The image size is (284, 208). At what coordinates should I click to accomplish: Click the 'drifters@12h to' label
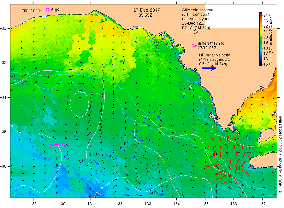click(x=211, y=43)
